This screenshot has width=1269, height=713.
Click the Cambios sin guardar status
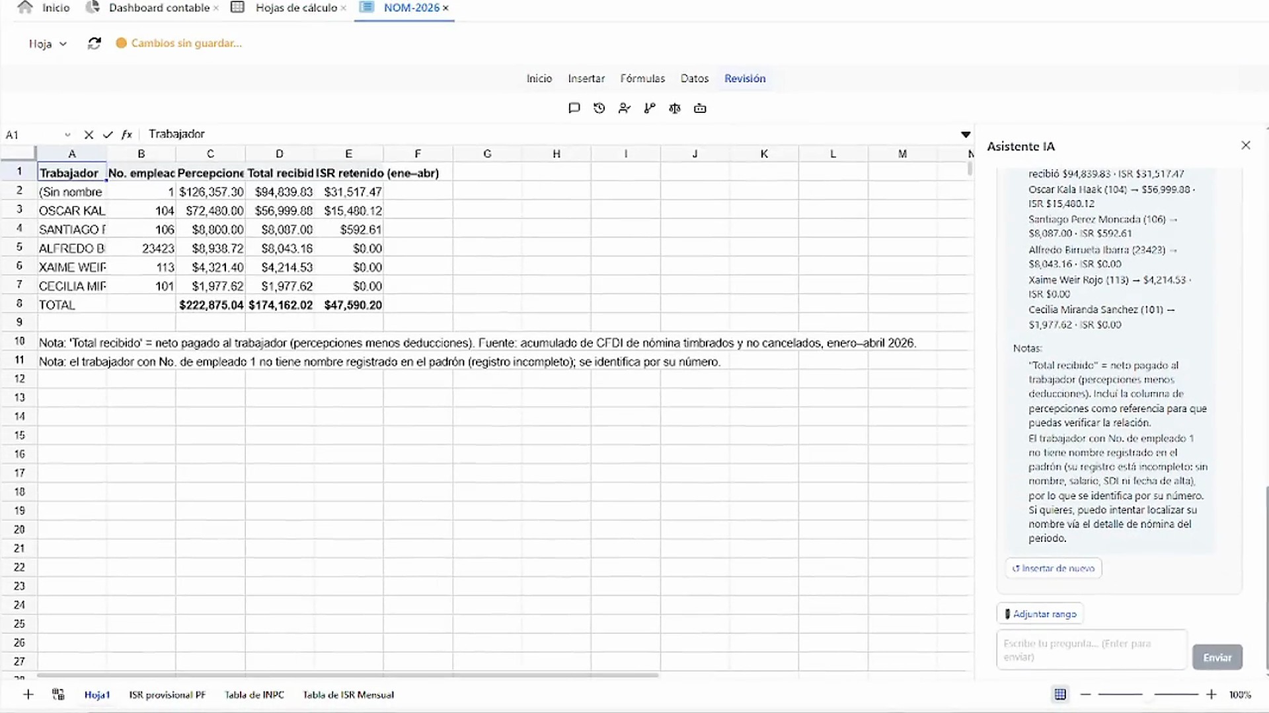(178, 44)
